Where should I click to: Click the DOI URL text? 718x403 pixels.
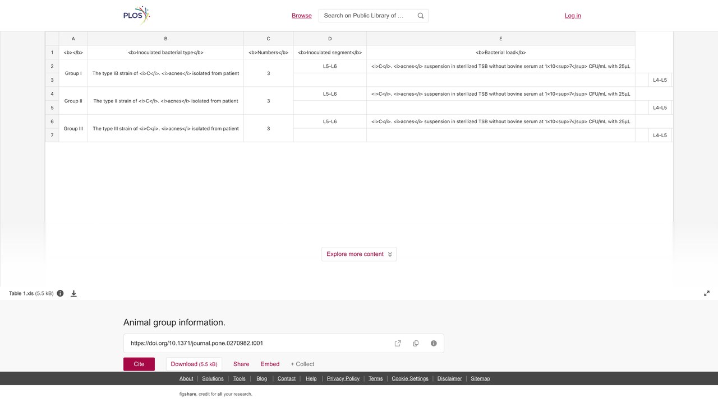point(197,343)
